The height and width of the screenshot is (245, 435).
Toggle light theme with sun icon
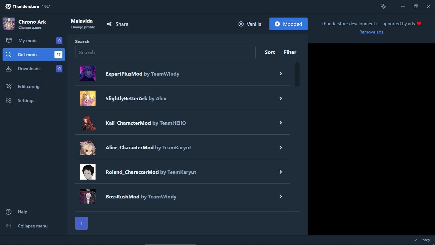point(383,6)
